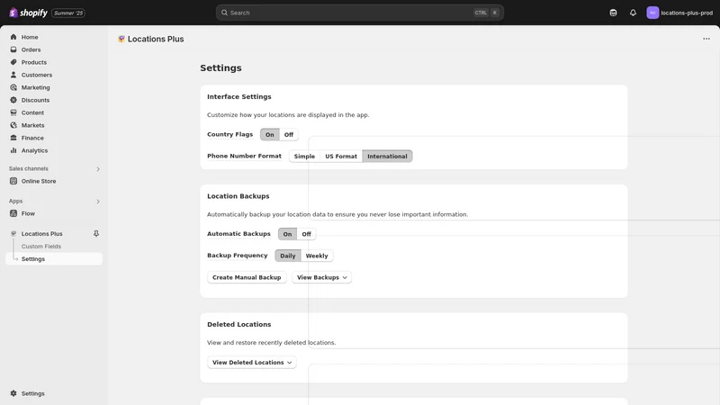Image resolution: width=720 pixels, height=405 pixels.
Task: Turn Country Flags On
Action: click(x=269, y=134)
